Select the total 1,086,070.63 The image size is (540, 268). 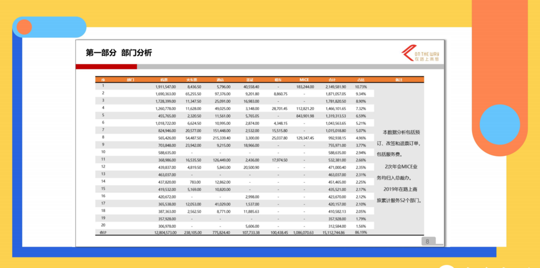(304, 233)
